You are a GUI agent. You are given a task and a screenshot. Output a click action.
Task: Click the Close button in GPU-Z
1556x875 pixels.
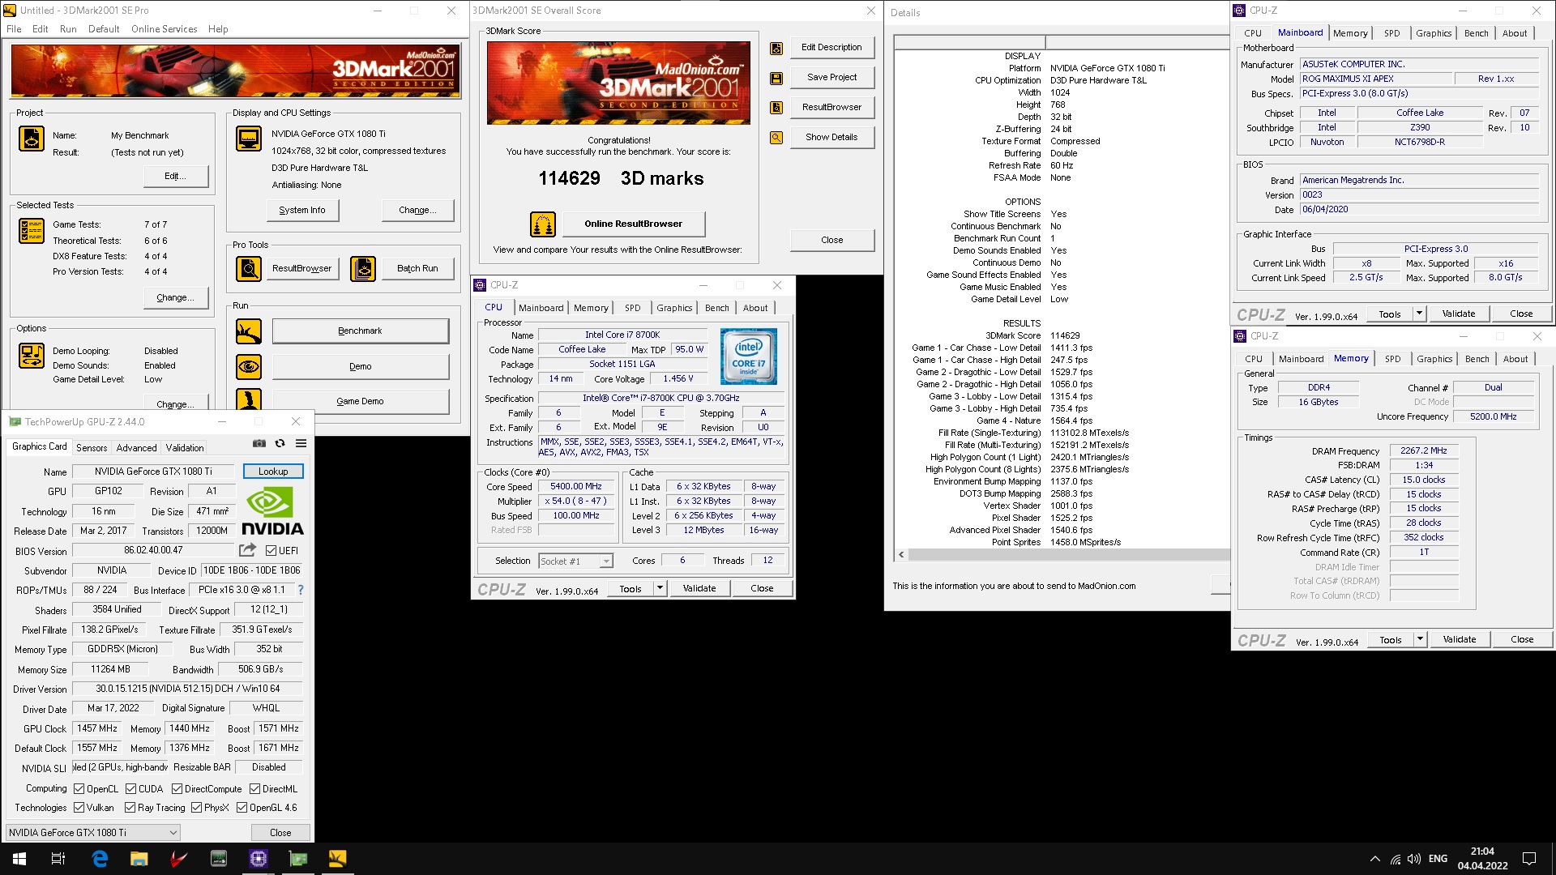point(280,833)
